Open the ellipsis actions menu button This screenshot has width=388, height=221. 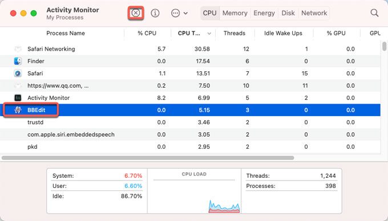coord(175,13)
